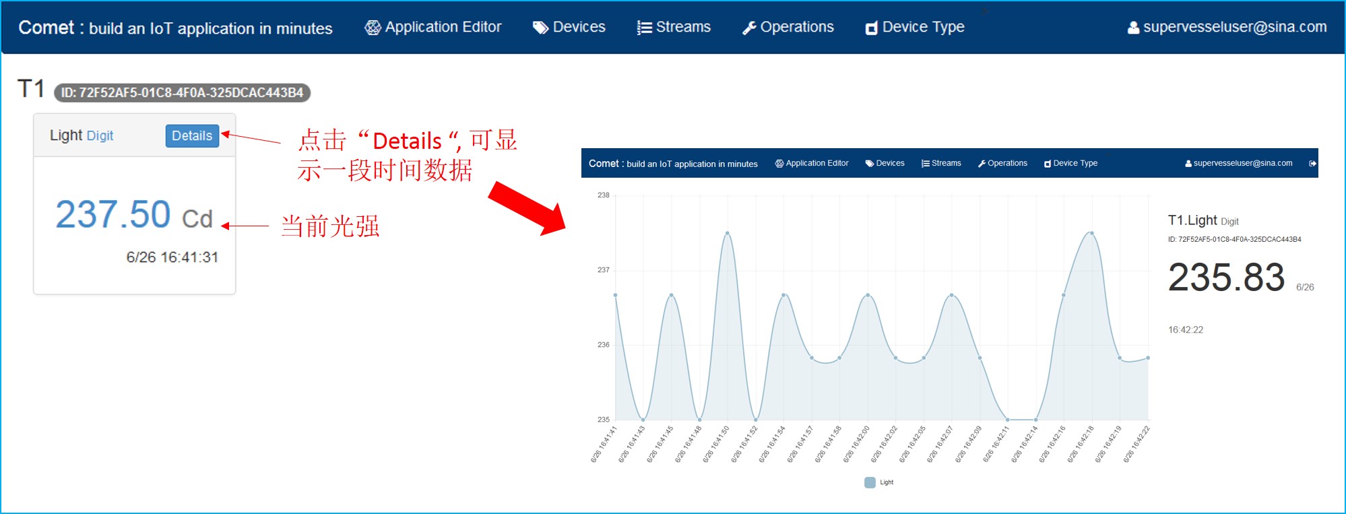This screenshot has height=514, width=1346.
Task: Click the 6/26 16:42:11 x-axis label
Action: [x=996, y=445]
